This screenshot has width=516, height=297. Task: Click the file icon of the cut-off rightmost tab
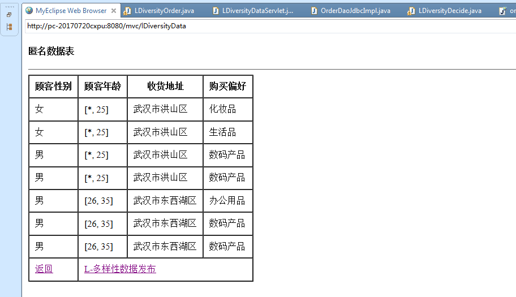[x=502, y=11]
